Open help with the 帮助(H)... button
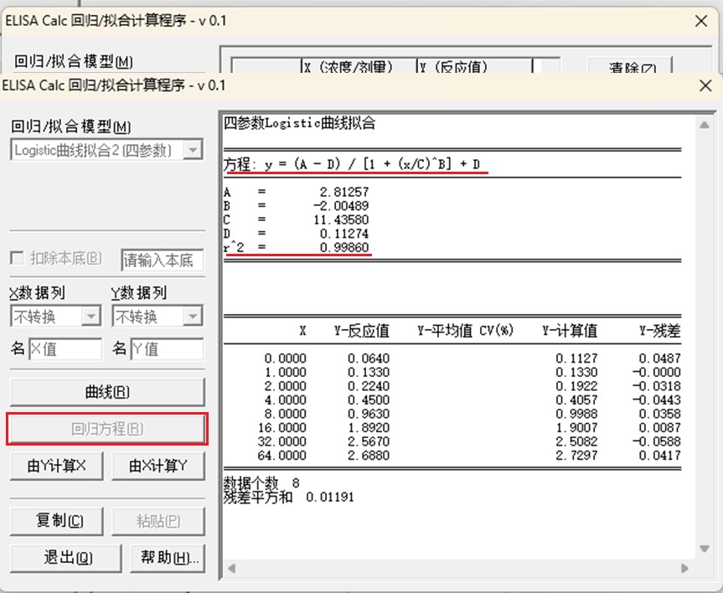The image size is (723, 593). (x=168, y=558)
